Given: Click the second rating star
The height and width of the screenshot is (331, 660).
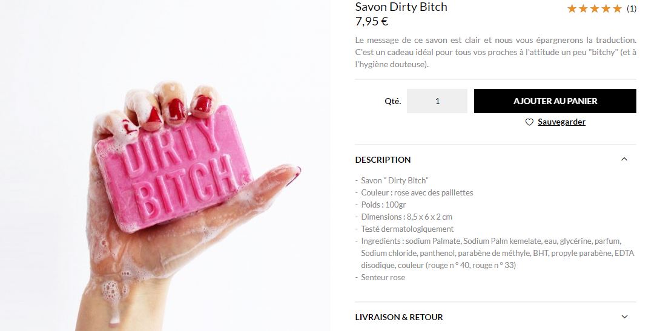Looking at the screenshot, I should [583, 8].
